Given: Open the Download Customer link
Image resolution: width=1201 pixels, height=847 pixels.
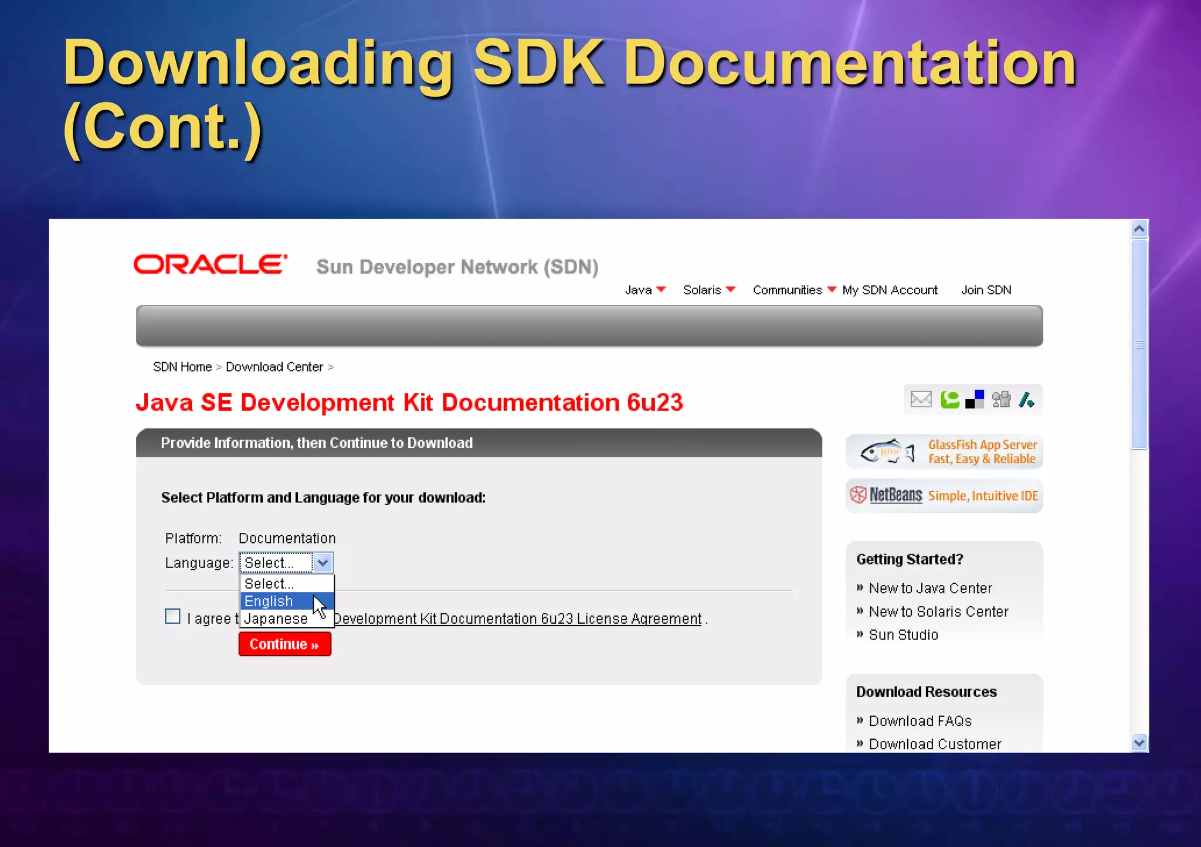Looking at the screenshot, I should point(935,744).
